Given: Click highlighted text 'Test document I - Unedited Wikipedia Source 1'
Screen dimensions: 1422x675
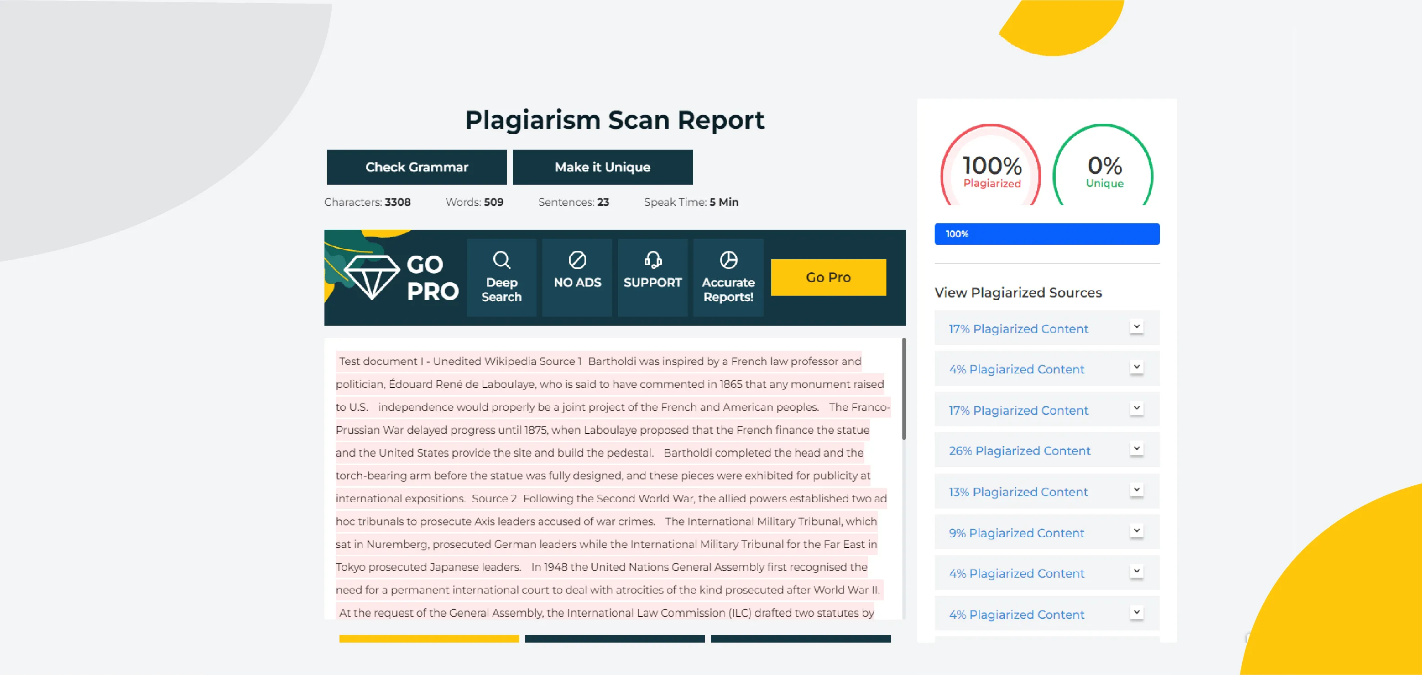Looking at the screenshot, I should 460,362.
